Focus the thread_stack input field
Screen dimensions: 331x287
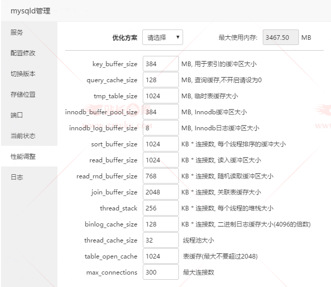point(160,208)
